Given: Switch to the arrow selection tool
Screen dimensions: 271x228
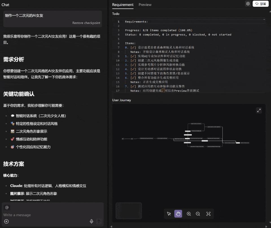Looking at the screenshot, I should tap(169, 214).
